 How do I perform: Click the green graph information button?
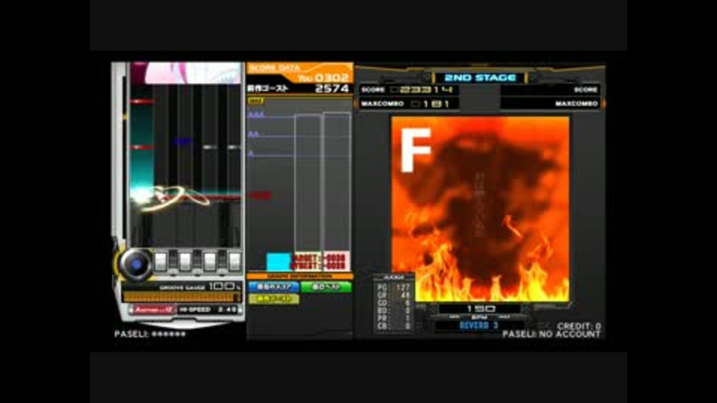click(x=326, y=287)
